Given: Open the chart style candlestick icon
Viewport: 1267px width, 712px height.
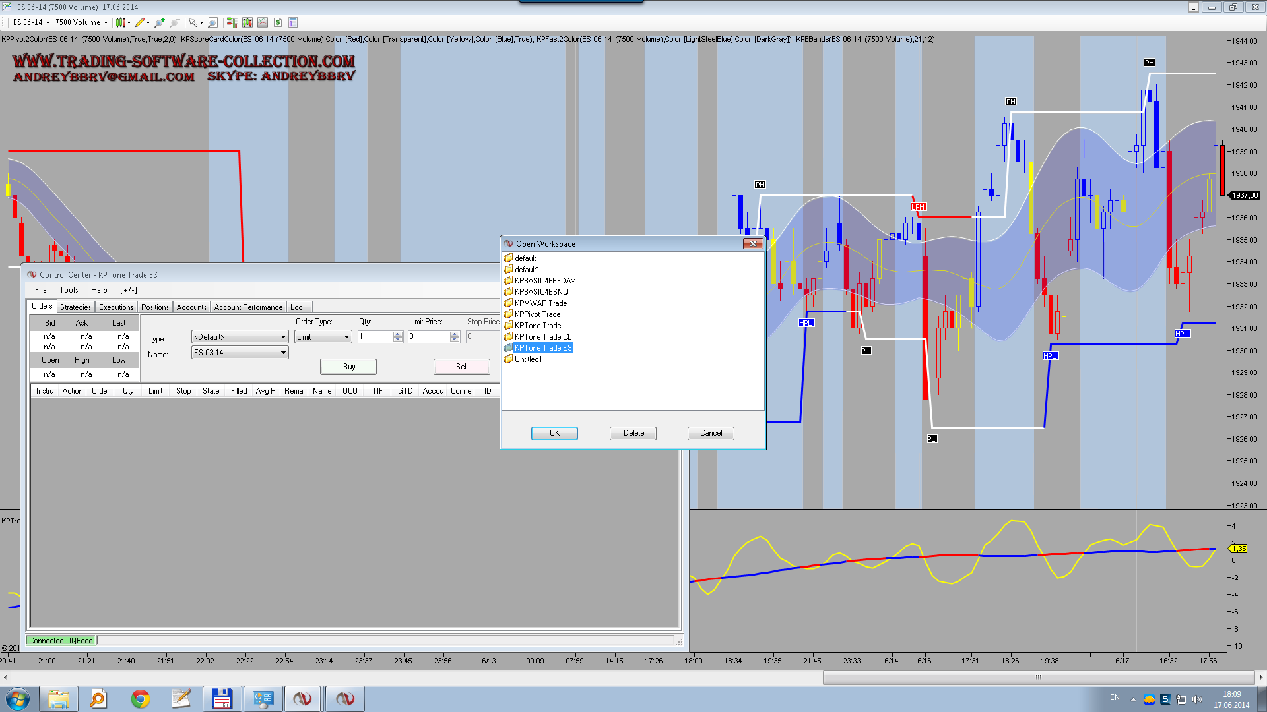Looking at the screenshot, I should point(120,22).
